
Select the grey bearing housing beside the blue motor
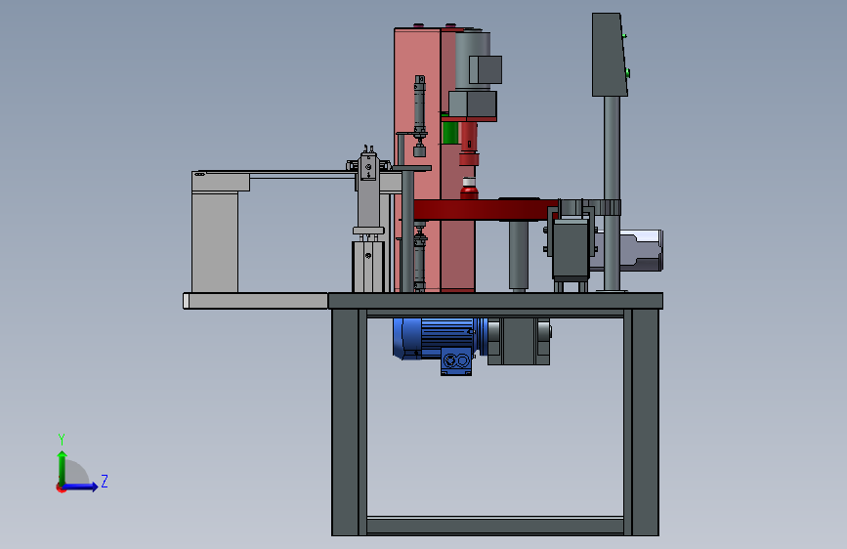pos(519,341)
